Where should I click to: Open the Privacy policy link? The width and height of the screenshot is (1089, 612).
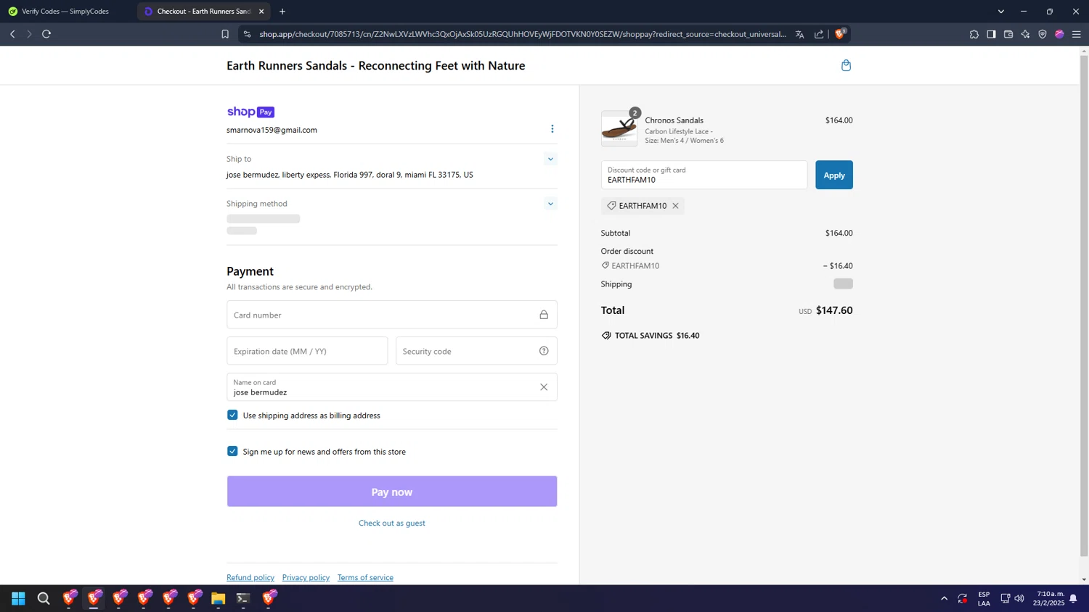tap(306, 577)
